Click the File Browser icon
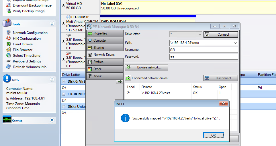276x146 pixels. (8, 50)
